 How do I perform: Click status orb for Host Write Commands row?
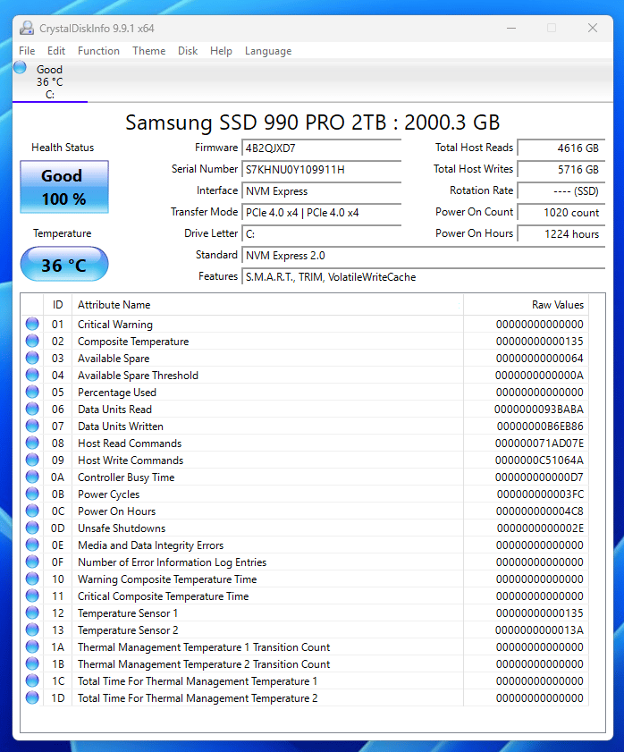pos(32,460)
